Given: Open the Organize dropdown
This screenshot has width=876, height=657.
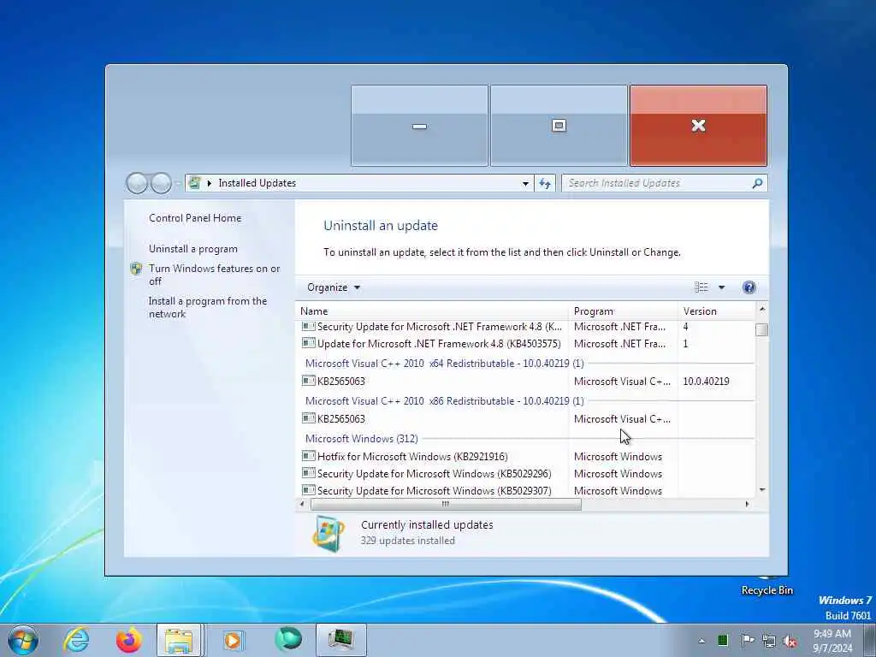Looking at the screenshot, I should pyautogui.click(x=334, y=287).
